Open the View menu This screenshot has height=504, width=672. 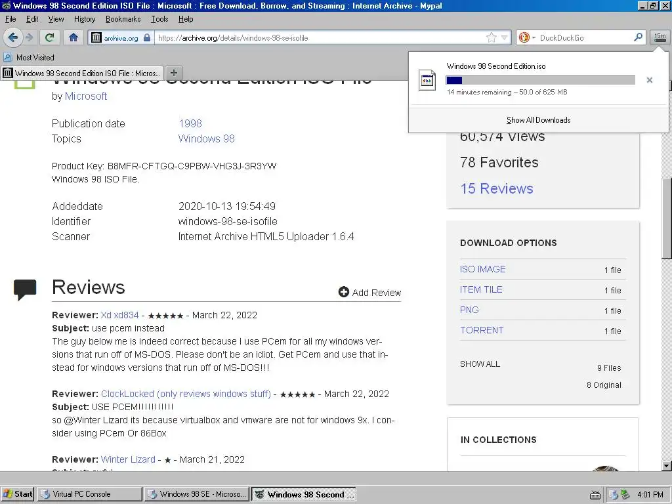(x=56, y=19)
